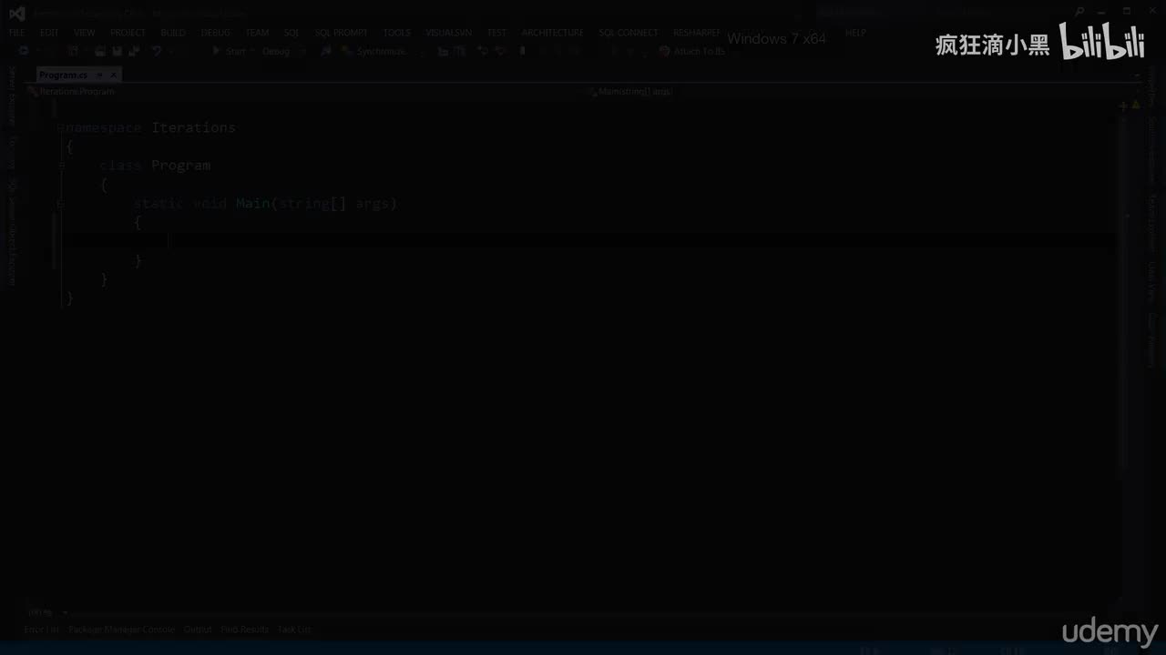Image resolution: width=1166 pixels, height=655 pixels.
Task: Open the Find Results tab
Action: coord(245,630)
